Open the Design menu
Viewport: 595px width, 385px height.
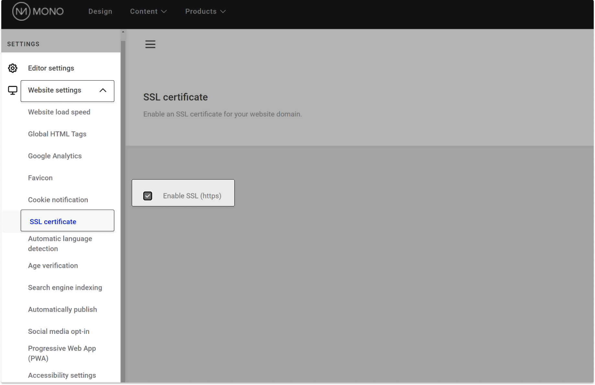(x=100, y=11)
